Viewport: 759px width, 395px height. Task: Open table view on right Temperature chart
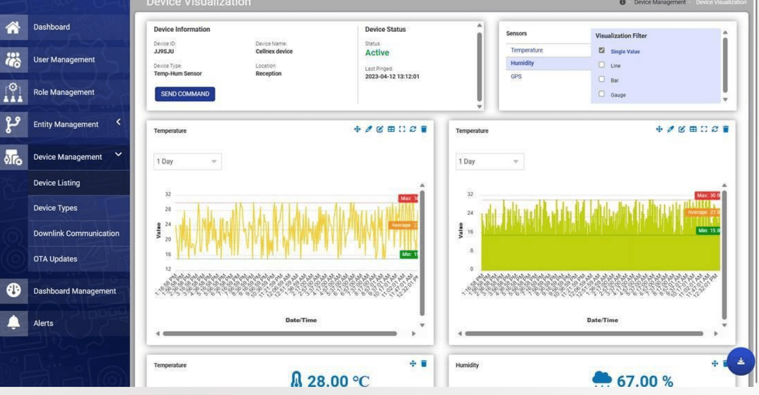694,129
